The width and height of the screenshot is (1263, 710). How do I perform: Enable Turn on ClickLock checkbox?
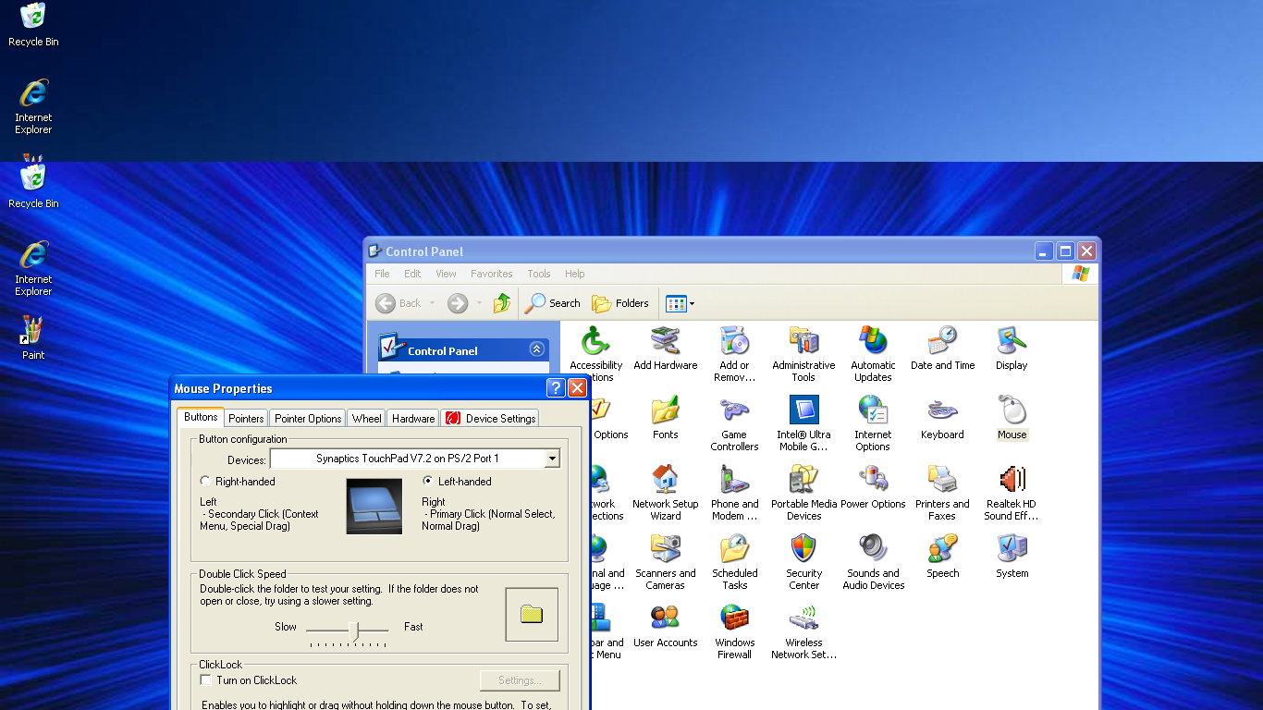(x=206, y=679)
